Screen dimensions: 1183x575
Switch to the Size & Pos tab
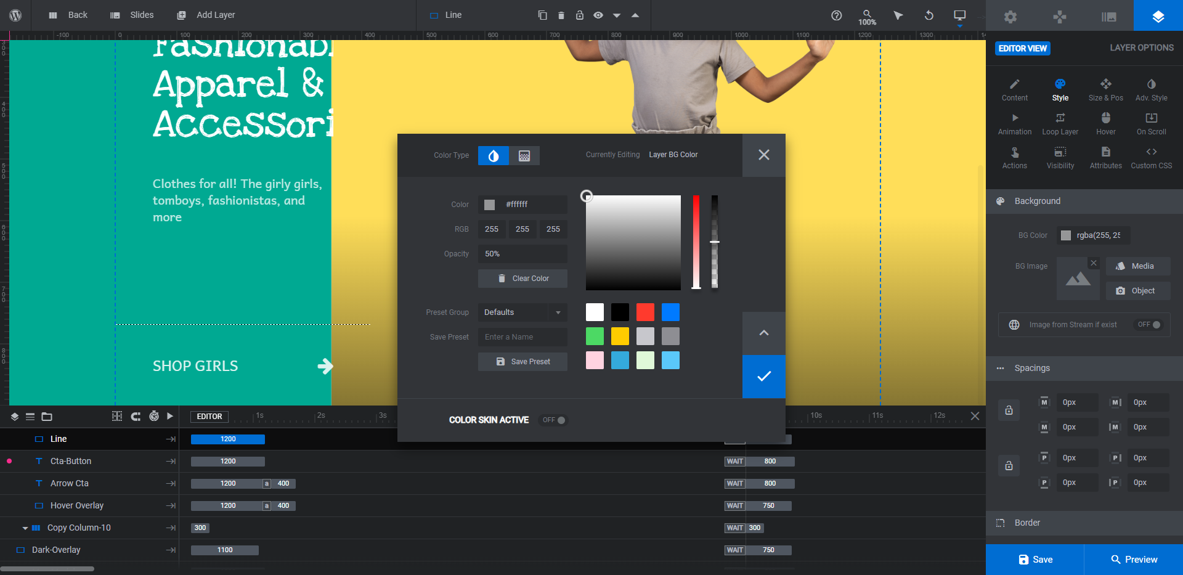click(1105, 89)
